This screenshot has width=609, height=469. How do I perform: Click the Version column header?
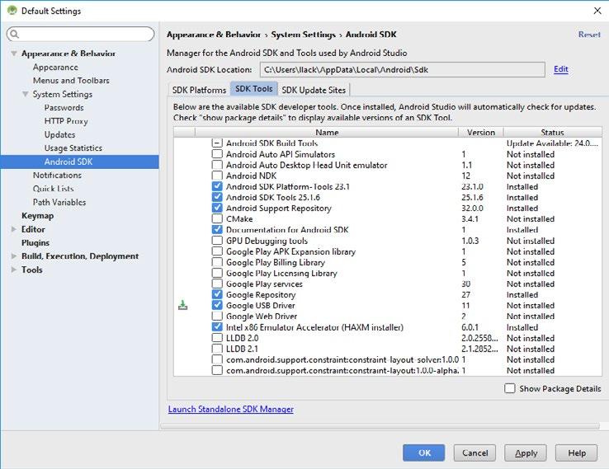(481, 132)
